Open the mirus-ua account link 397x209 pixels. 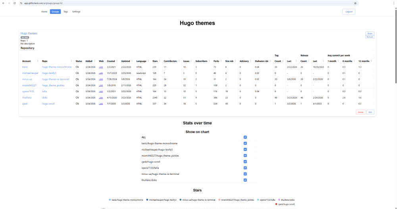tap(27, 79)
